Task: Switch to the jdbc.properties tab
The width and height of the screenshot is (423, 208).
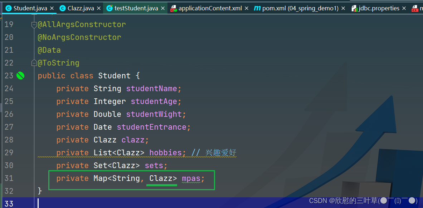Action: 379,8
